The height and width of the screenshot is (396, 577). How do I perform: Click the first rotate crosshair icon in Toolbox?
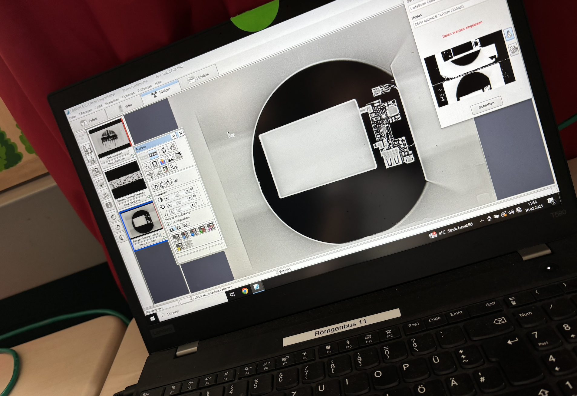click(x=155, y=187)
